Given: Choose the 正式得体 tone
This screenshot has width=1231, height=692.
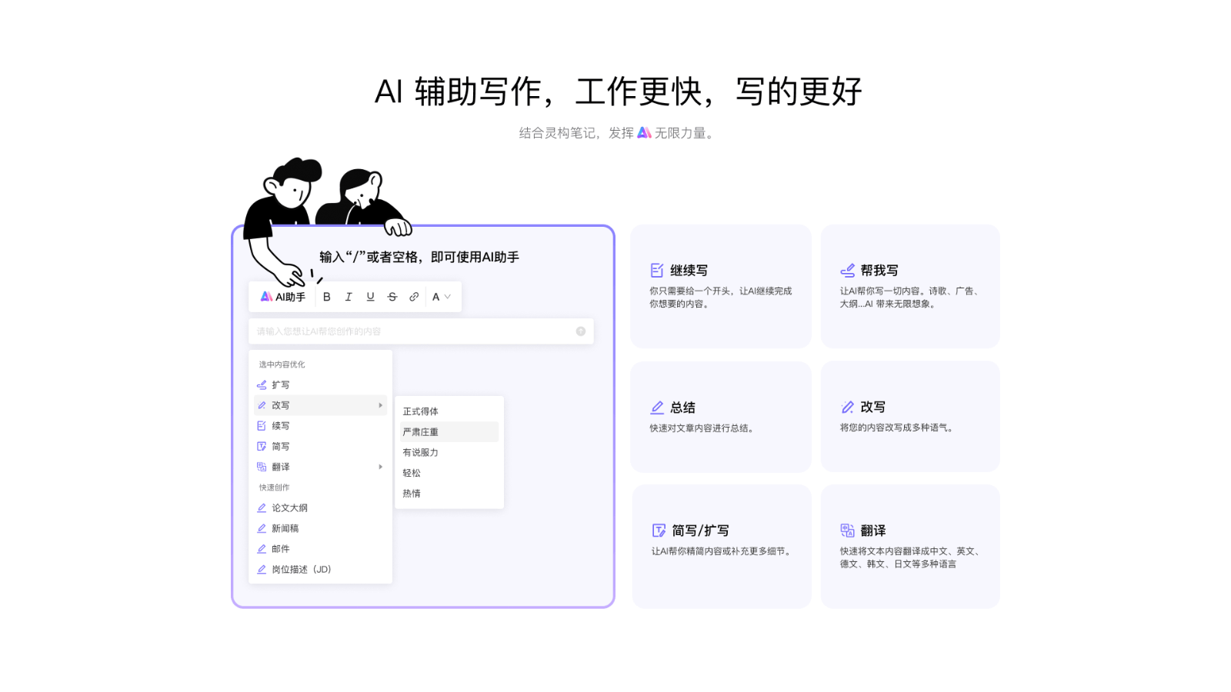Looking at the screenshot, I should coord(421,411).
